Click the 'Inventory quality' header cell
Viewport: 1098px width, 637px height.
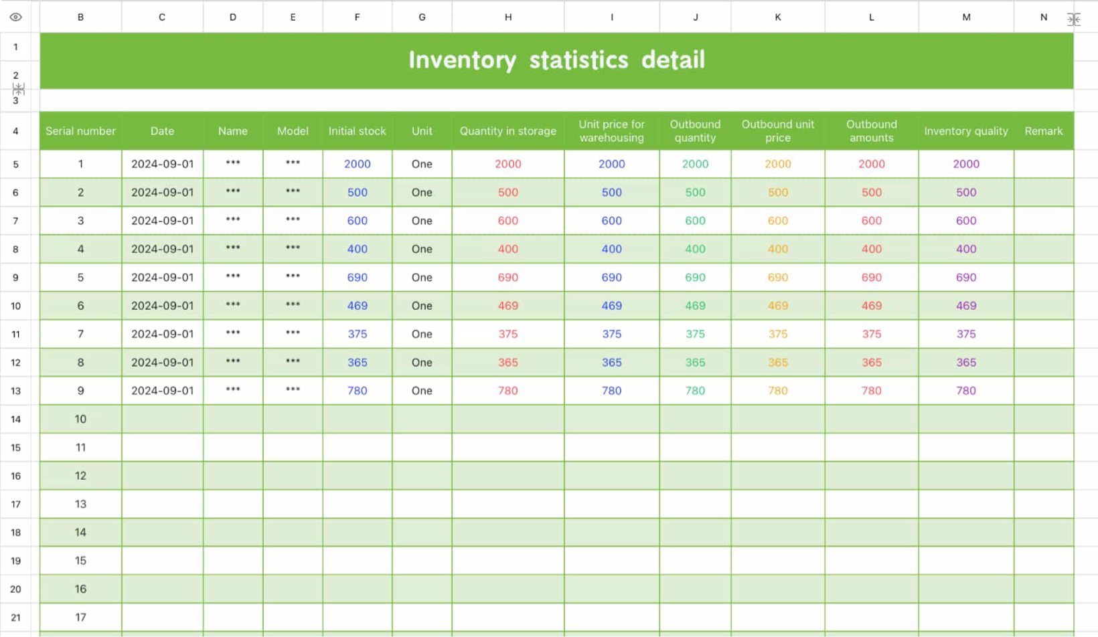(966, 131)
